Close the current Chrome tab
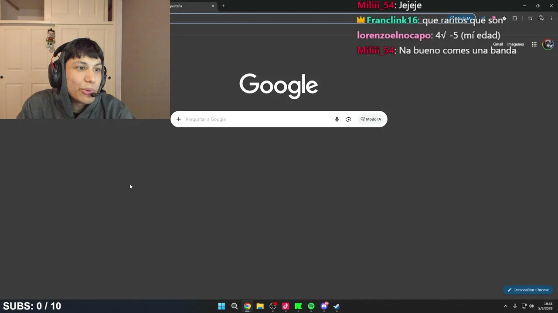Viewport: 558px width, 313px height. pyautogui.click(x=213, y=6)
